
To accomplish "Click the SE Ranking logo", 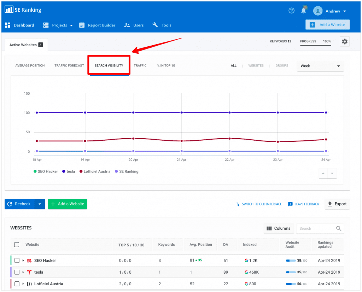I will (x=23, y=10).
